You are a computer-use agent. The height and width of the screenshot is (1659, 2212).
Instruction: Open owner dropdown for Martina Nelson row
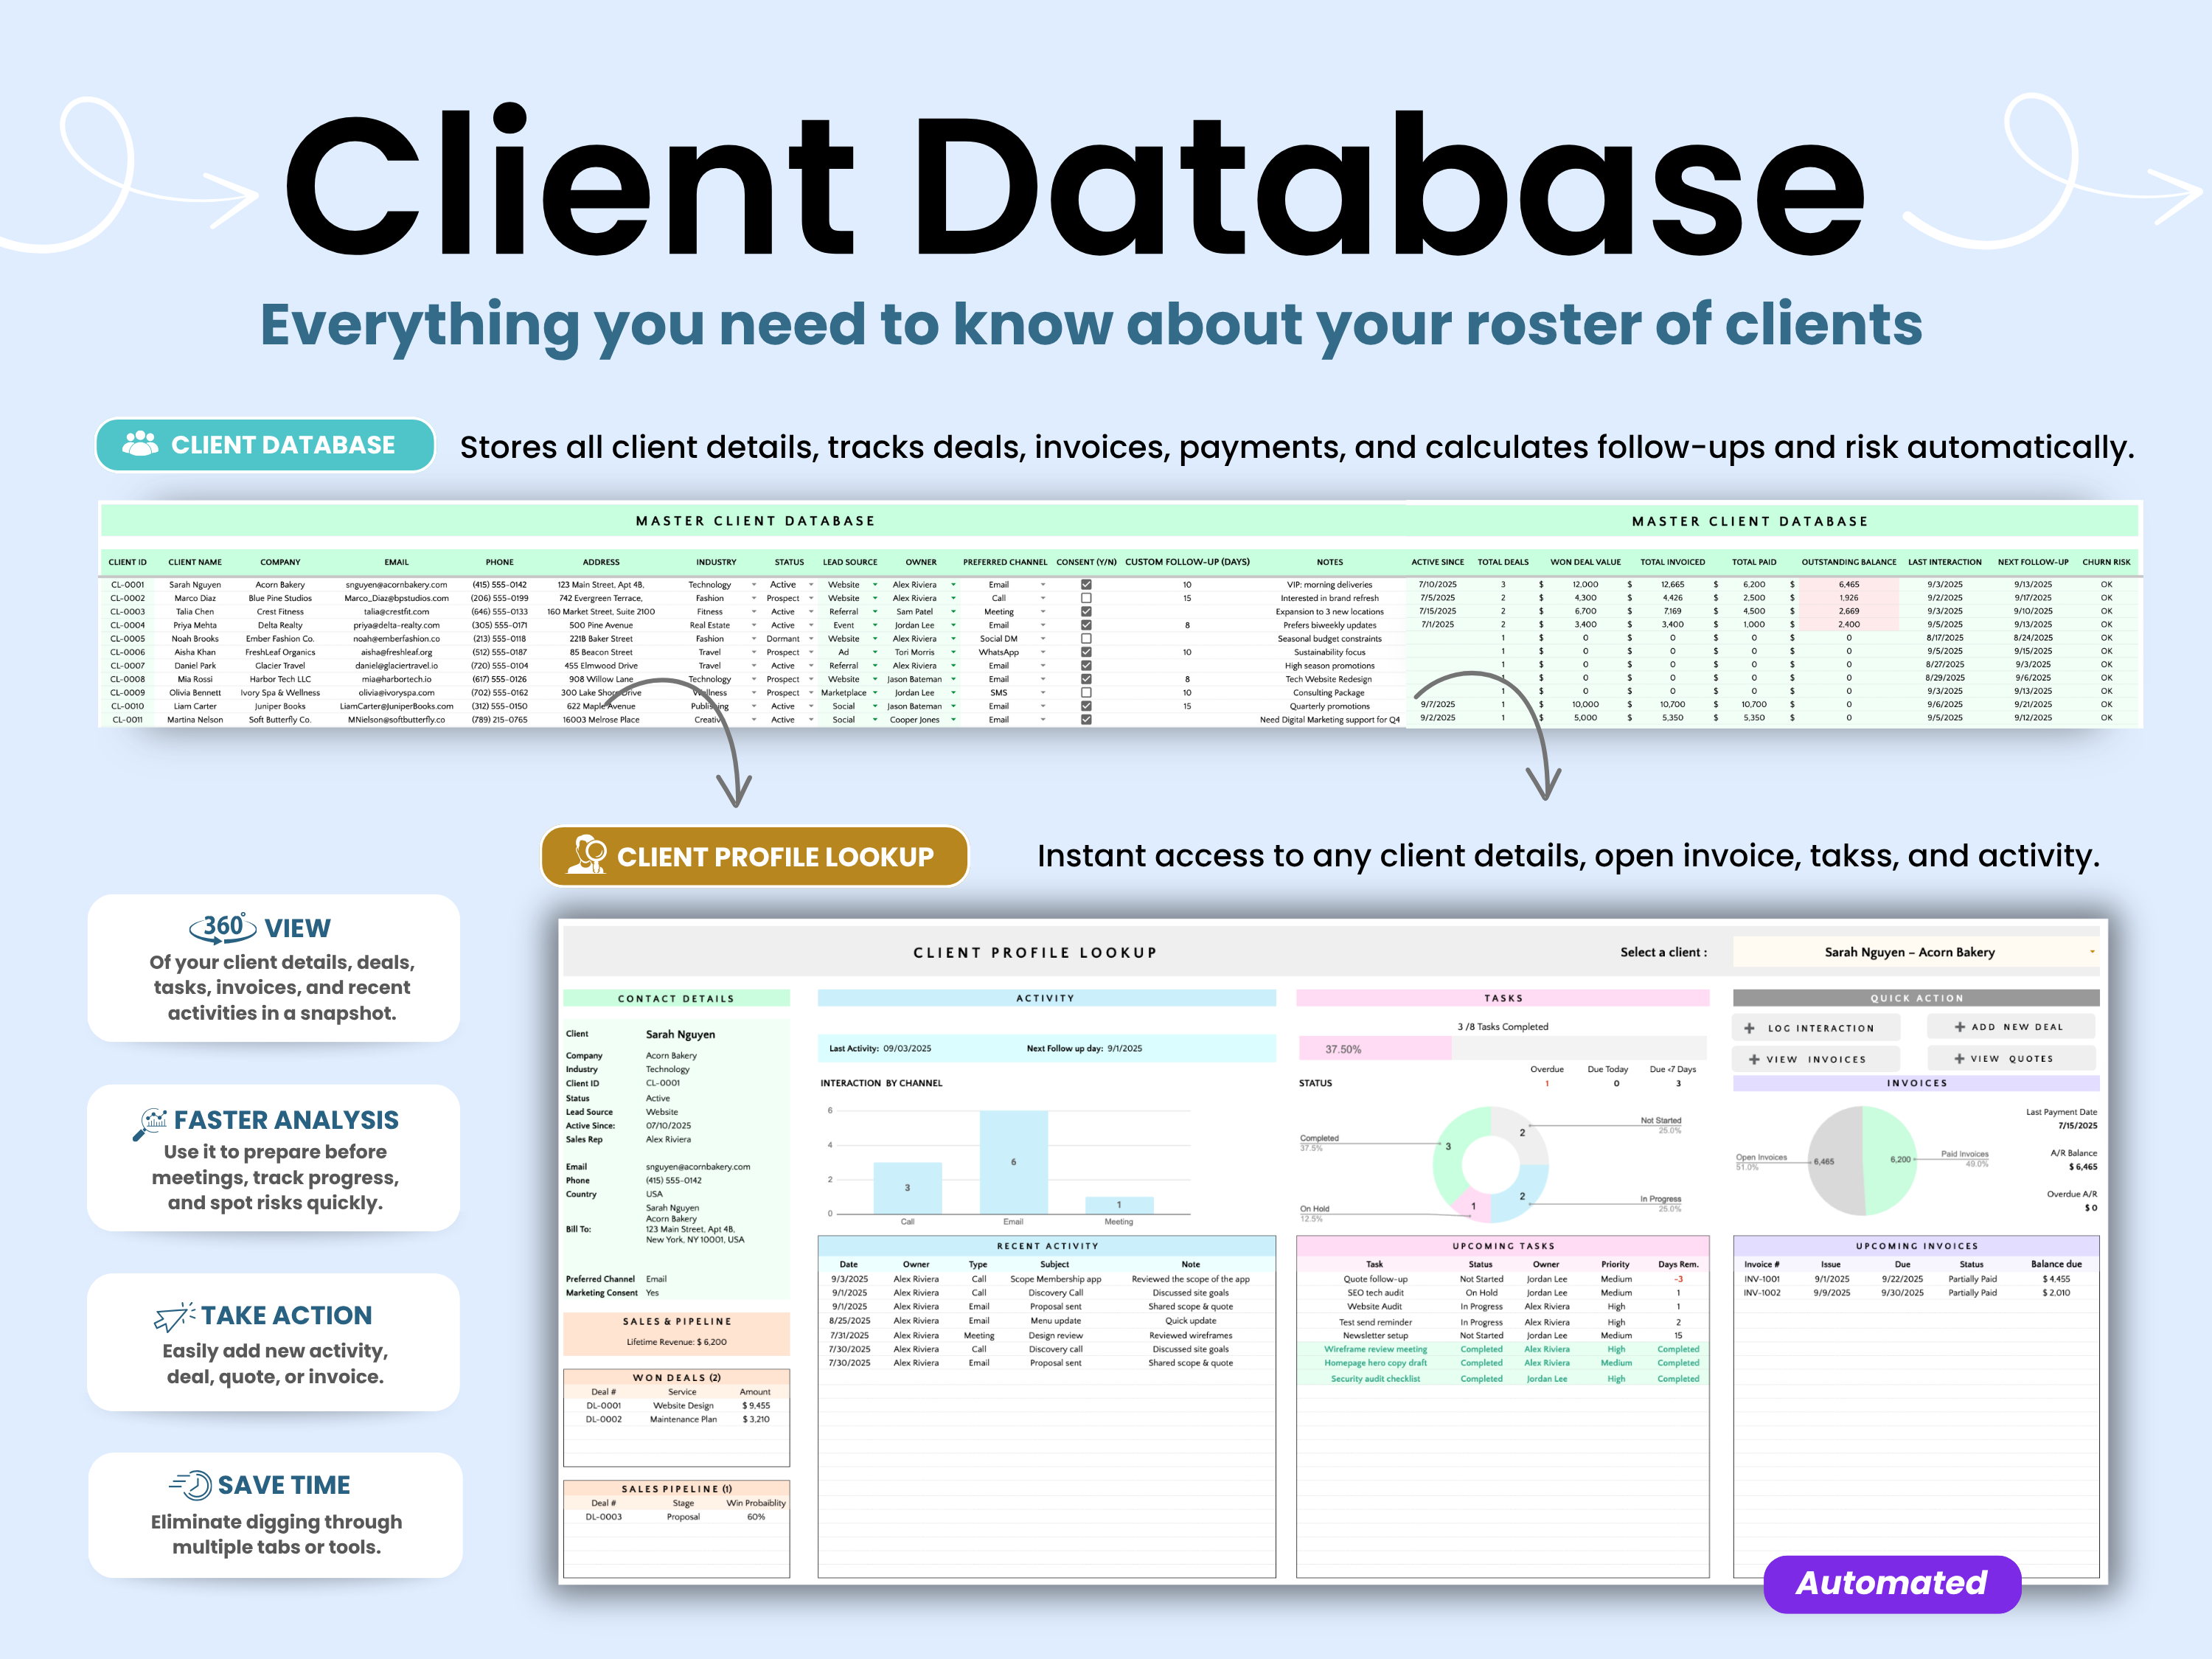point(953,719)
